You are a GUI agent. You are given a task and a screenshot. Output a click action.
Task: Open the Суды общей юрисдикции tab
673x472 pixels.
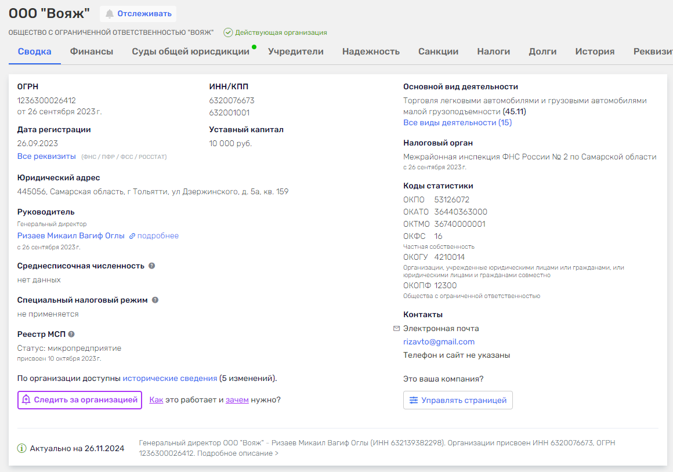[190, 52]
